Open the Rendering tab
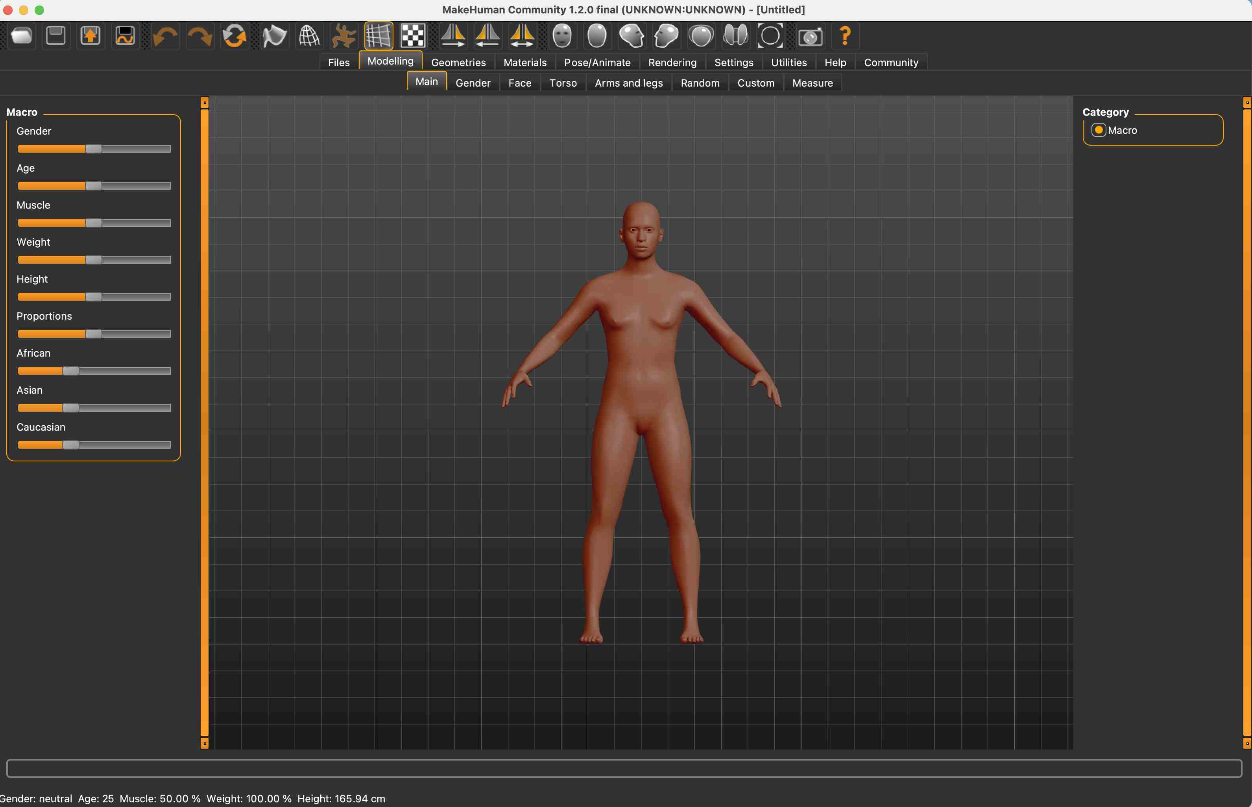The height and width of the screenshot is (807, 1252). click(x=672, y=62)
